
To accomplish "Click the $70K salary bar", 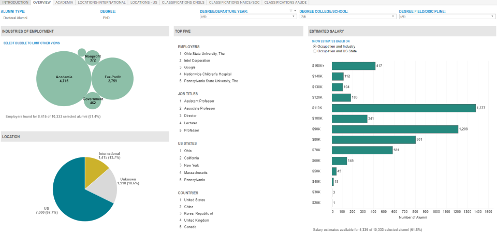I will 362,150.
